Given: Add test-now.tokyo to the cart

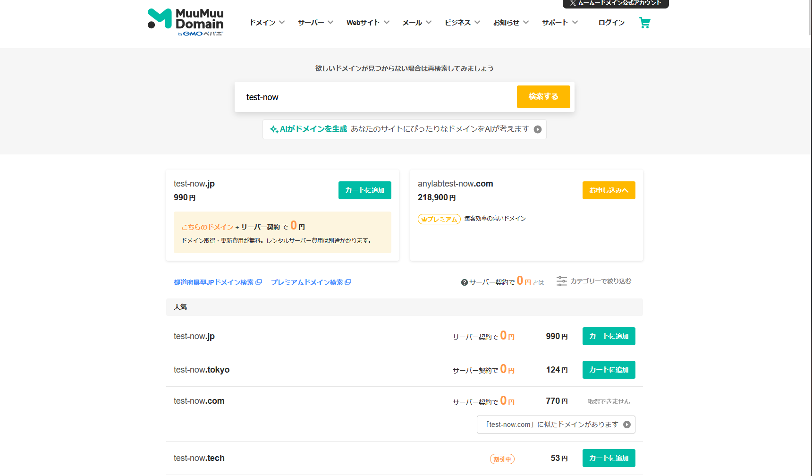Looking at the screenshot, I should click(609, 370).
